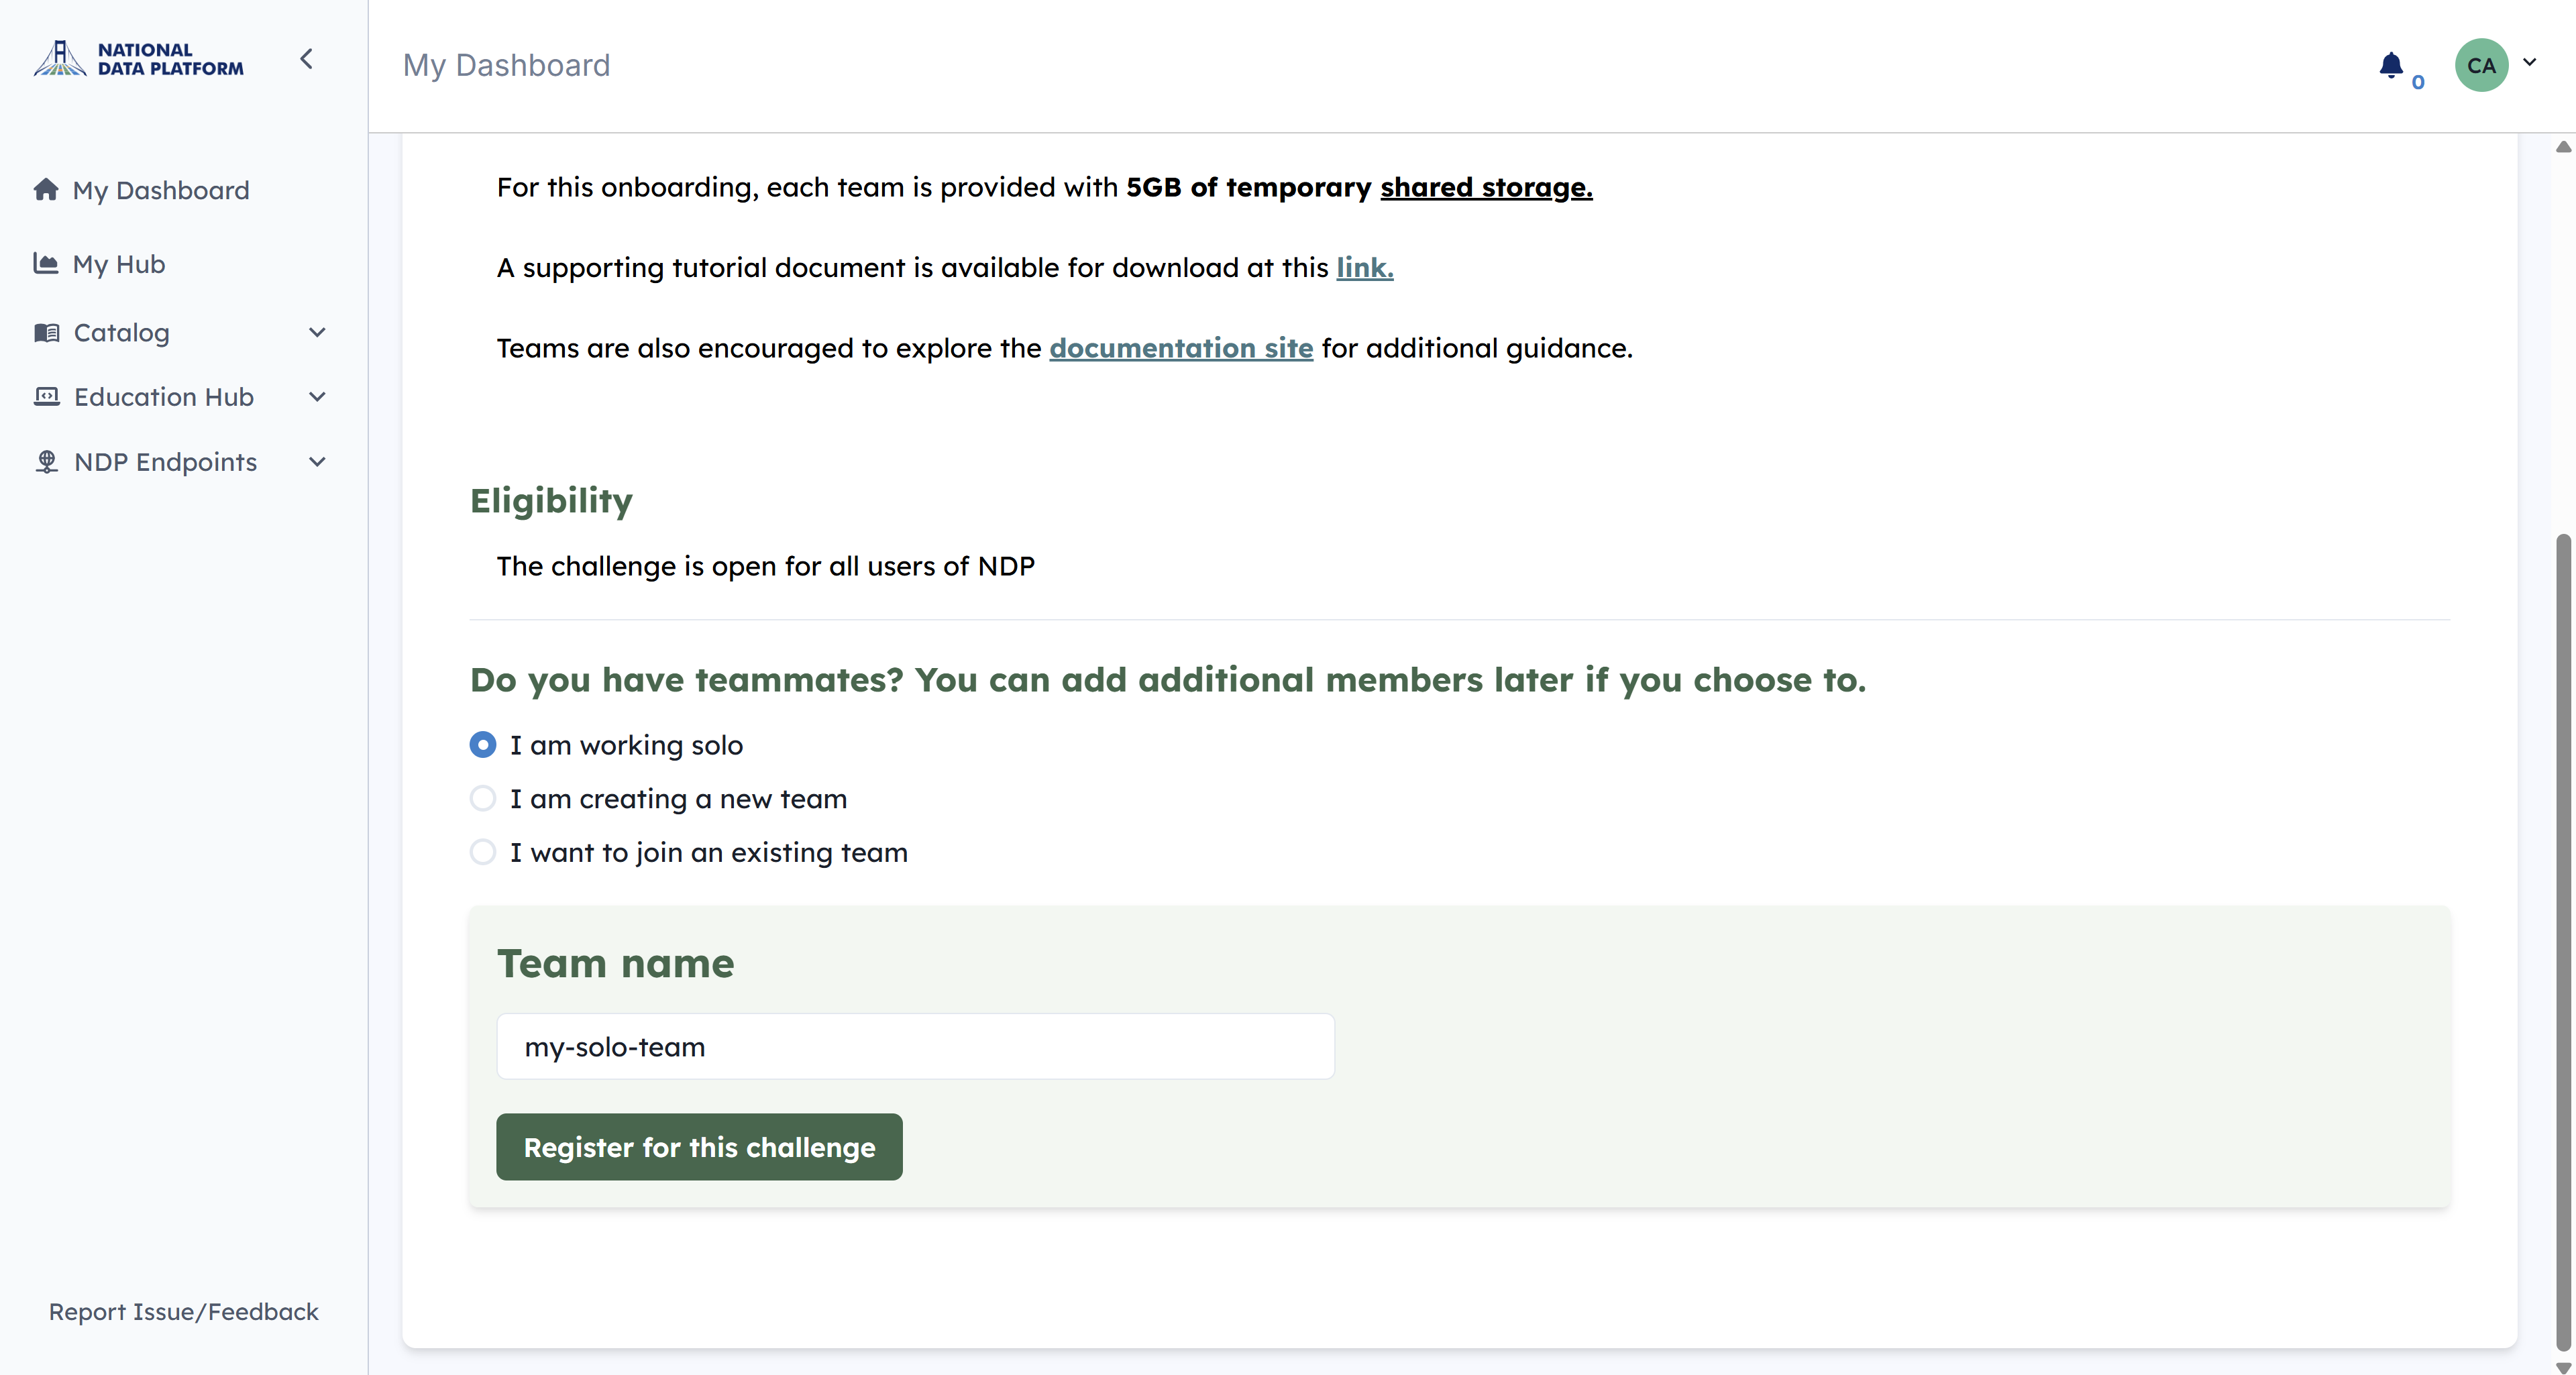Choose I want to join an existing team
The width and height of the screenshot is (2576, 1375).
click(x=483, y=852)
